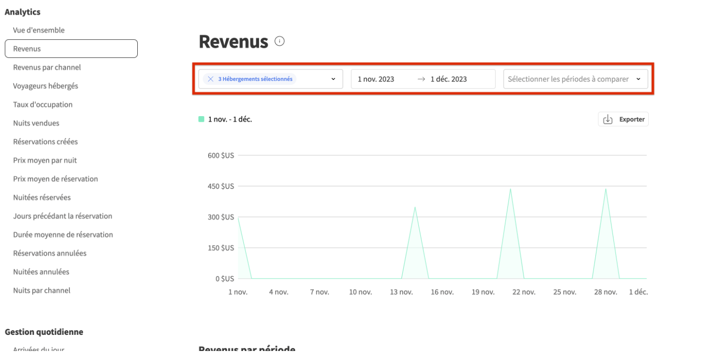
Task: Navigate to 'Taux d'occupation'
Action: click(42, 104)
